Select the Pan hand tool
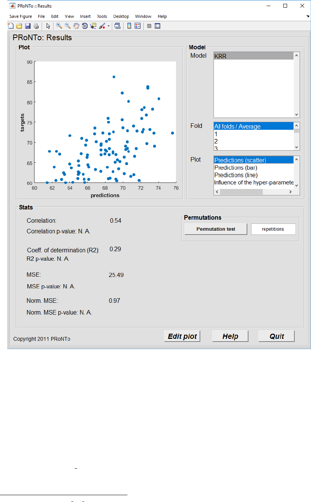 point(76,26)
